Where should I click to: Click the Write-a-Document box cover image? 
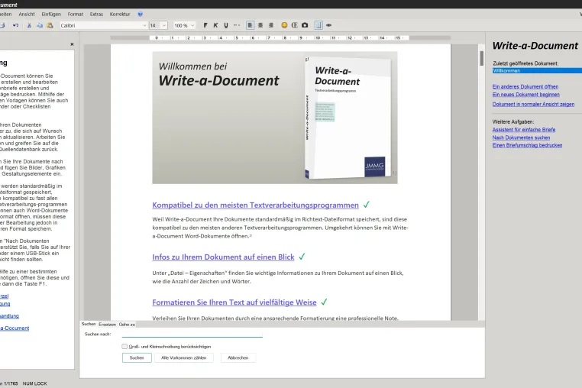pos(348,118)
